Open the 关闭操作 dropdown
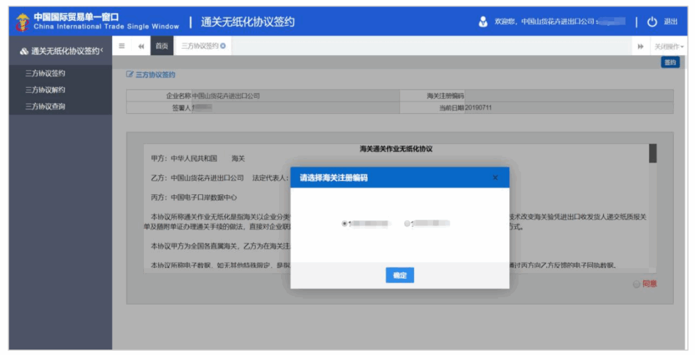Image resolution: width=695 pixels, height=355 pixels. click(669, 47)
